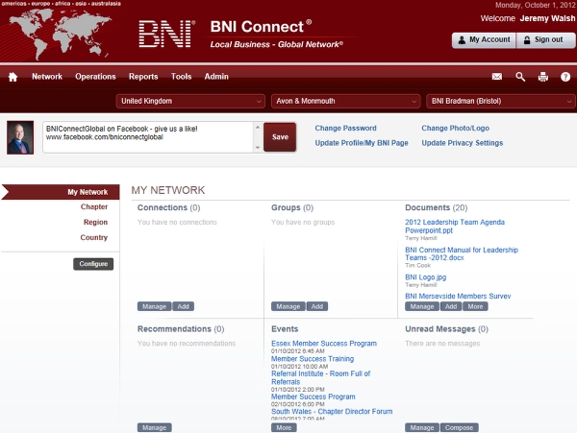The image size is (577, 433).
Task: Open the Reports menu
Action: click(x=143, y=77)
